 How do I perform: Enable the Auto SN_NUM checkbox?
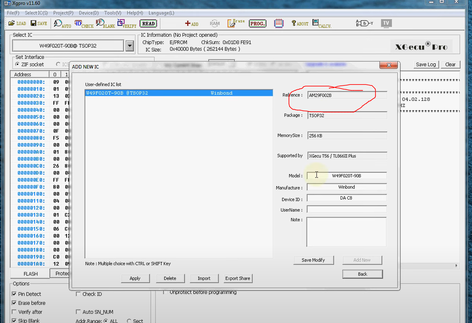[x=78, y=312]
